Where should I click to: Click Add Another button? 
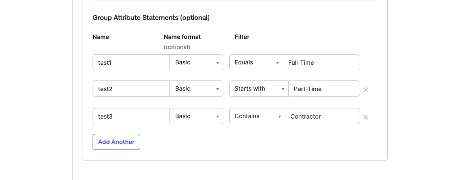pyautogui.click(x=116, y=142)
